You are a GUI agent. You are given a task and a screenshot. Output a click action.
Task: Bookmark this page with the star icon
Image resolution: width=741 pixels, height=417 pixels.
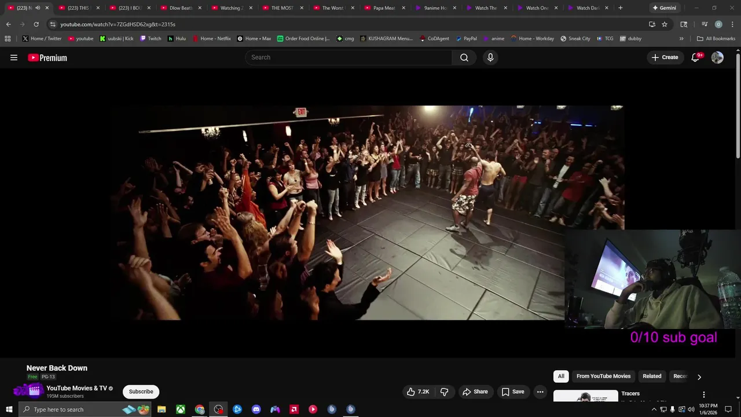(665, 24)
